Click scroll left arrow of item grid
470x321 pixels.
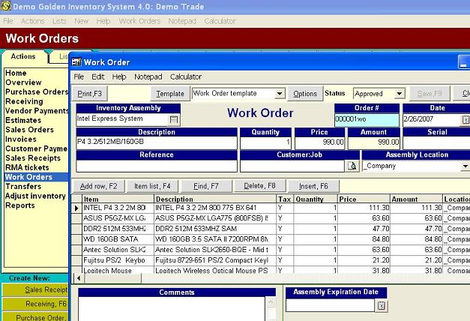point(79,278)
